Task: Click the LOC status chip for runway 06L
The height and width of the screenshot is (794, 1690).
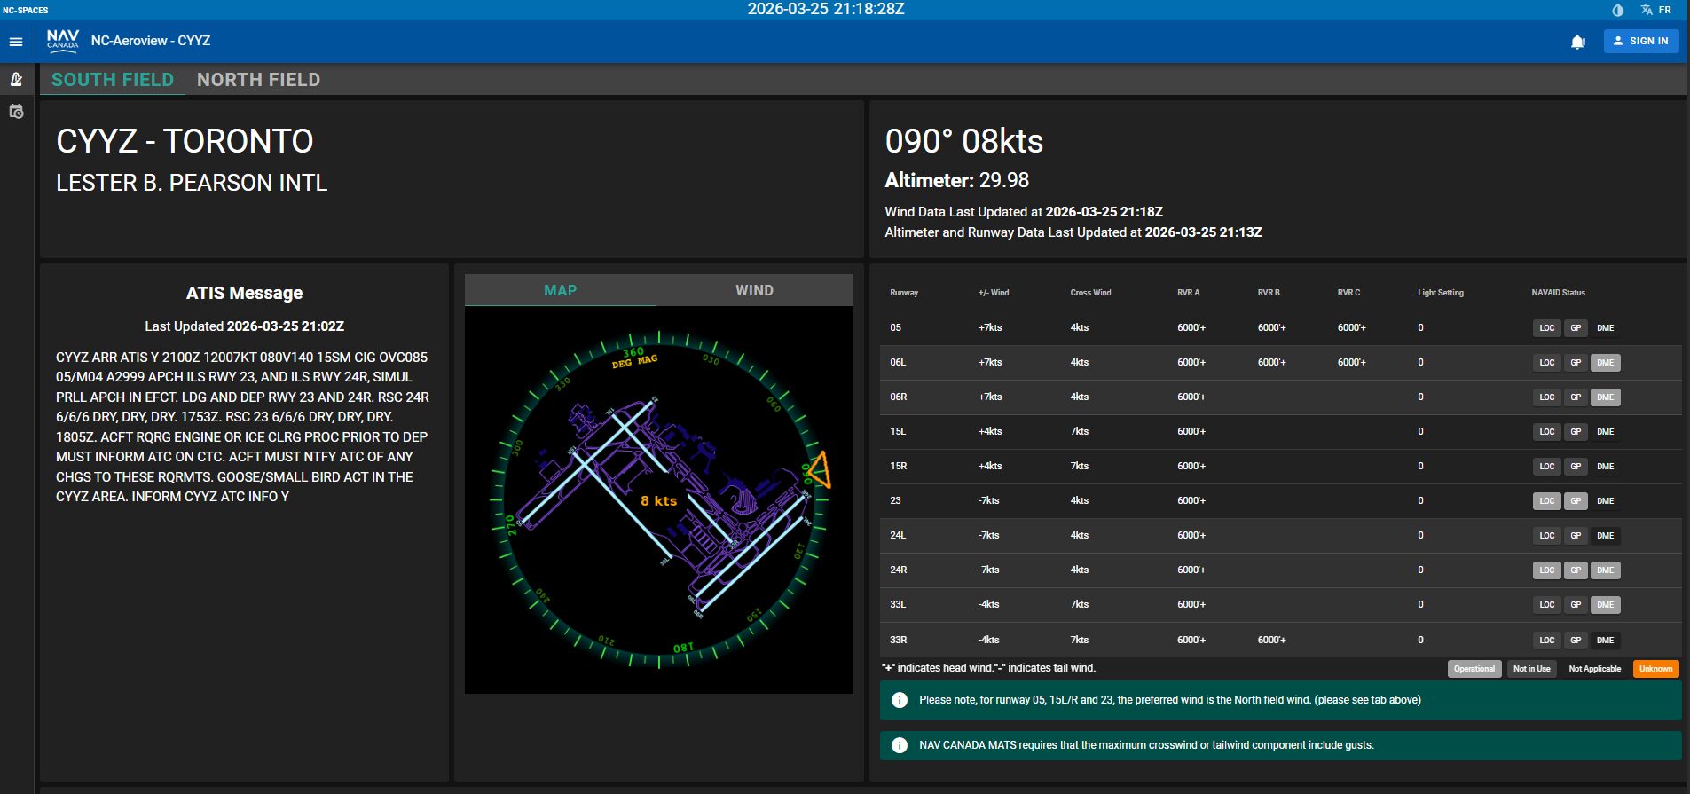Action: click(1547, 363)
